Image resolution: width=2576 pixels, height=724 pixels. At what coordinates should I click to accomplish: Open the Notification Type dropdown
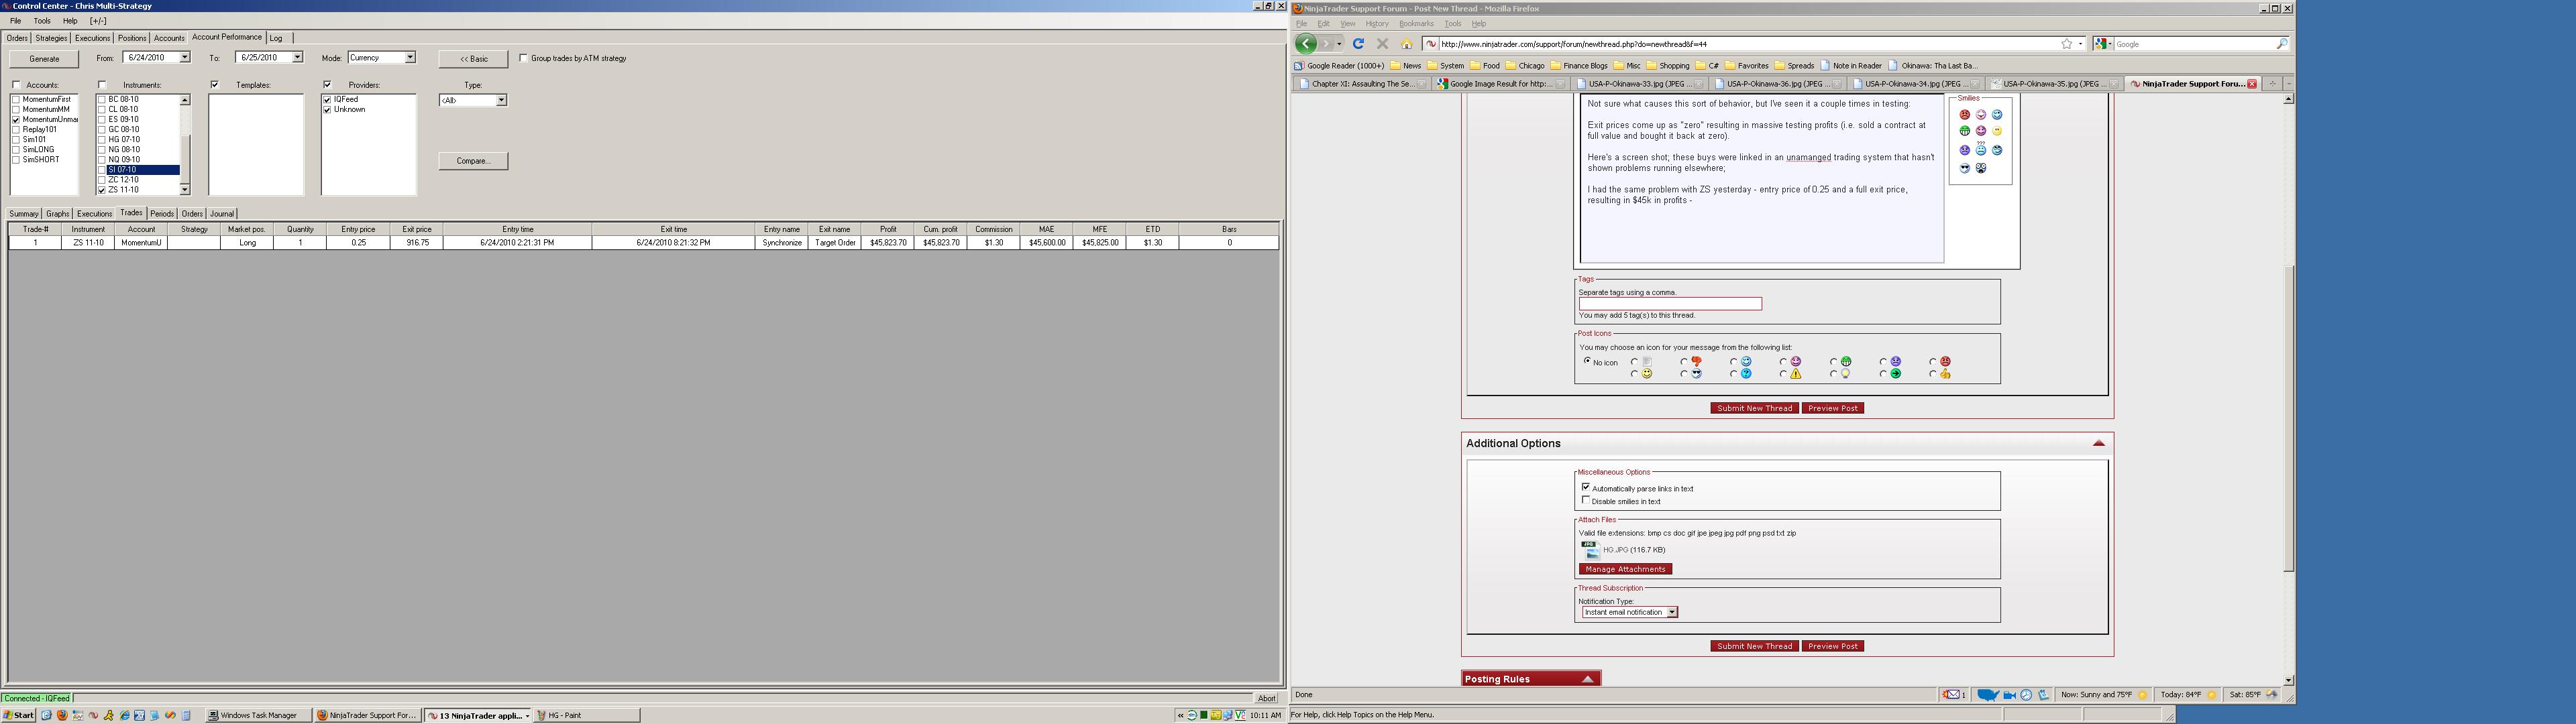click(x=1671, y=612)
